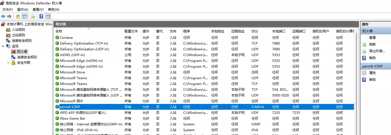391x135 pixels.
Task: Click the Export list toolbar icon
Action: (x=33, y=16)
